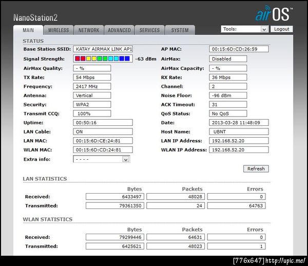The height and width of the screenshot is (266, 308).
Task: Click the Channel value field
Action: click(228, 86)
